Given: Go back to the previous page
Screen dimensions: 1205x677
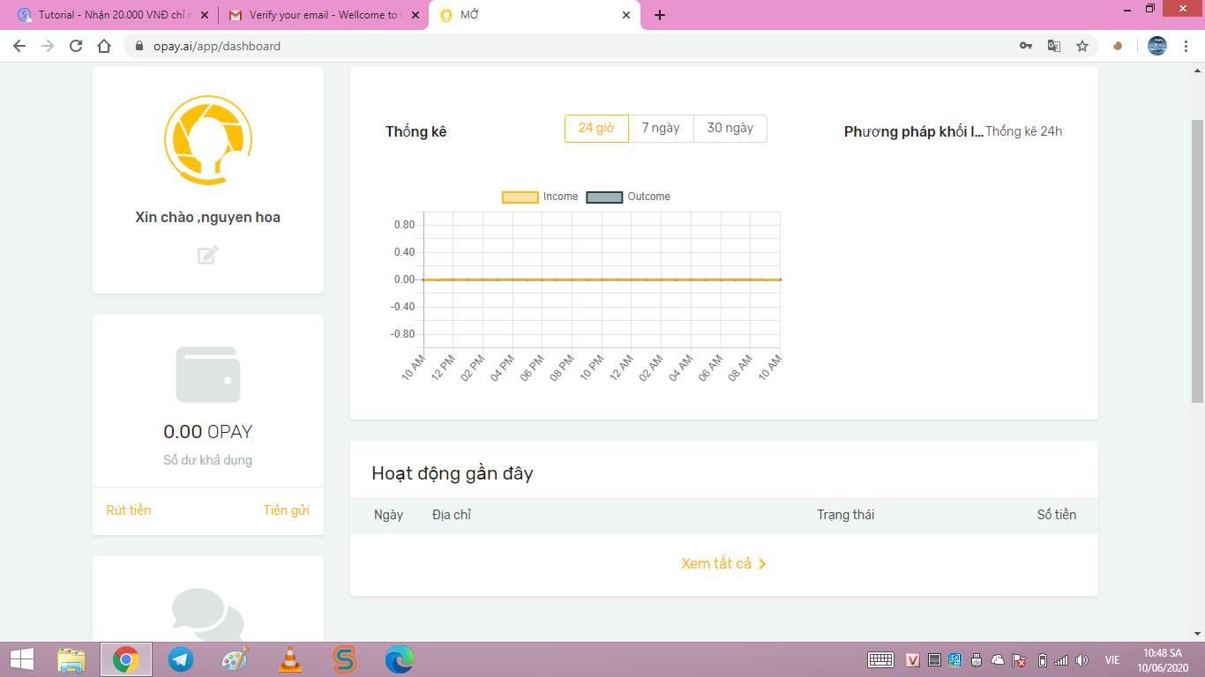Looking at the screenshot, I should [x=19, y=46].
